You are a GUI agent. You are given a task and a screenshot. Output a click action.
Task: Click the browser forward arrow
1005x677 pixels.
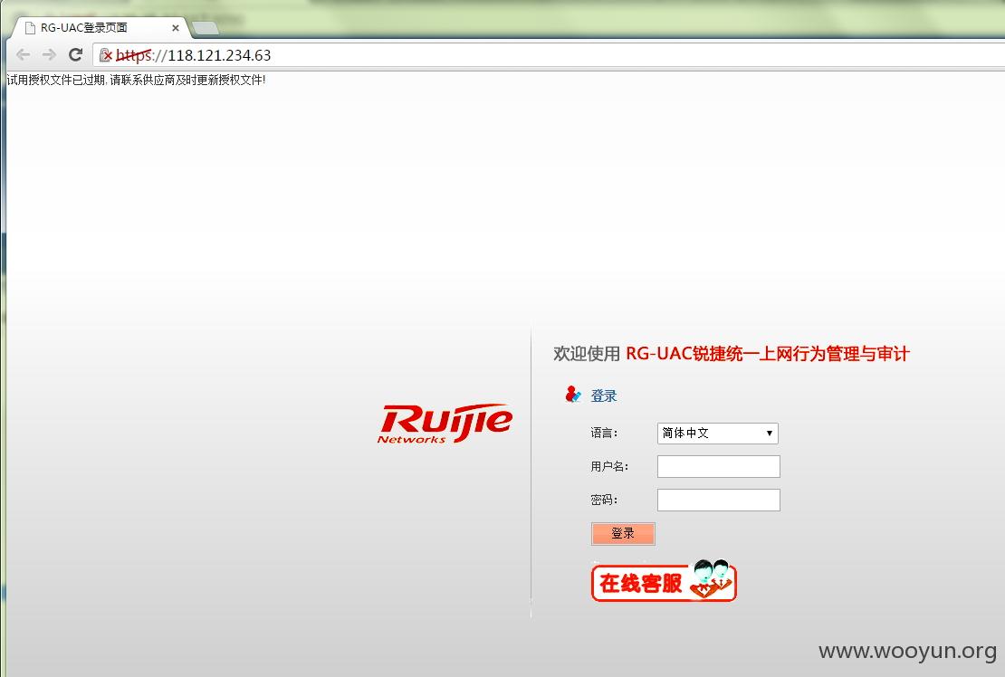click(x=49, y=55)
